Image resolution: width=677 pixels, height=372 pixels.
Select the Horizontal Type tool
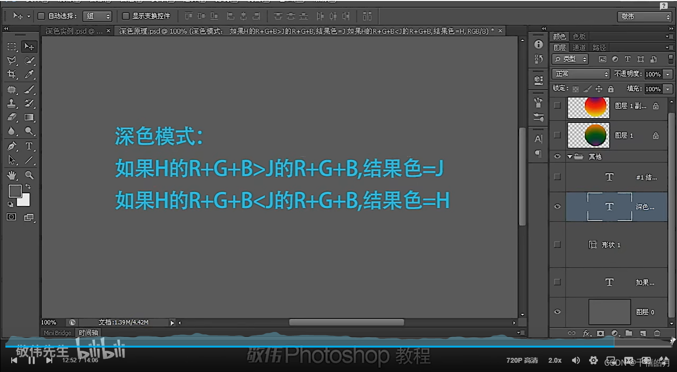[29, 145]
